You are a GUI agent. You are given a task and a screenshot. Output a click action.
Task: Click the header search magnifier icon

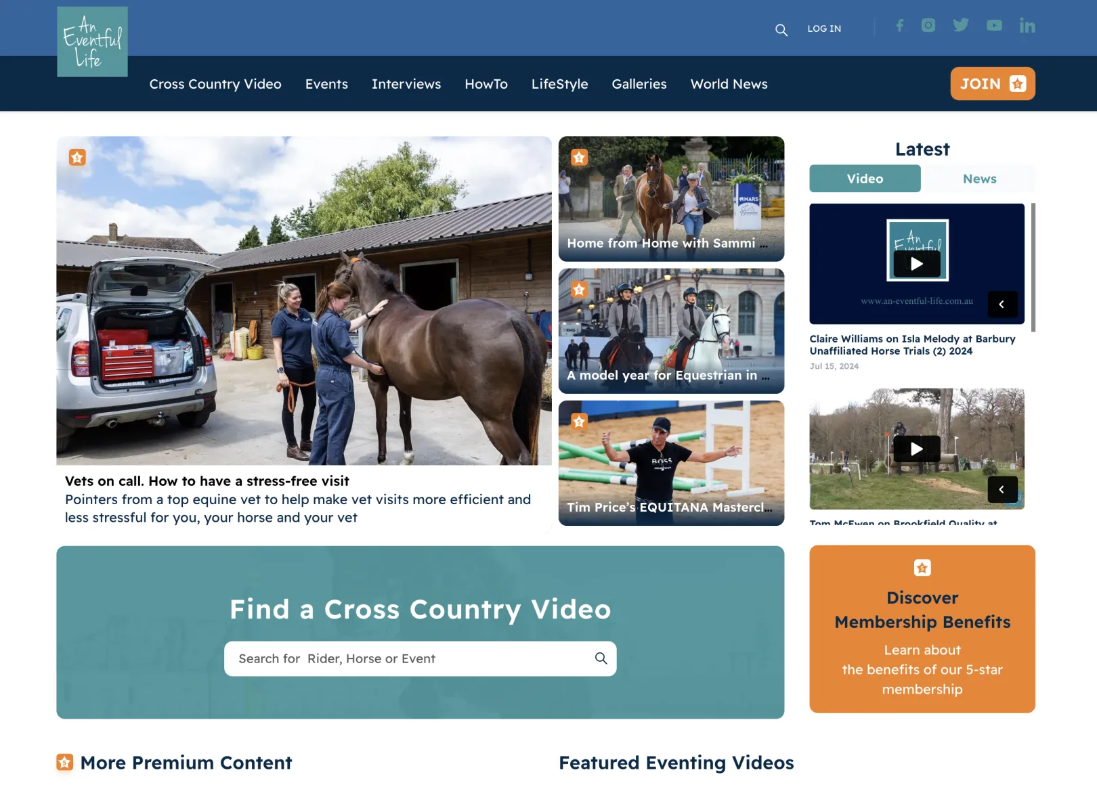click(781, 30)
